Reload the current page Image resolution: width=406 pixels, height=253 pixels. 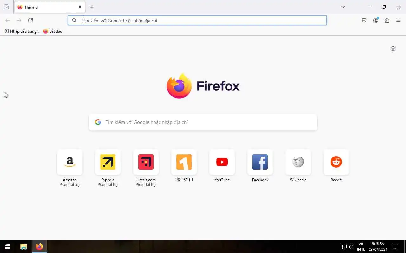coord(30,20)
